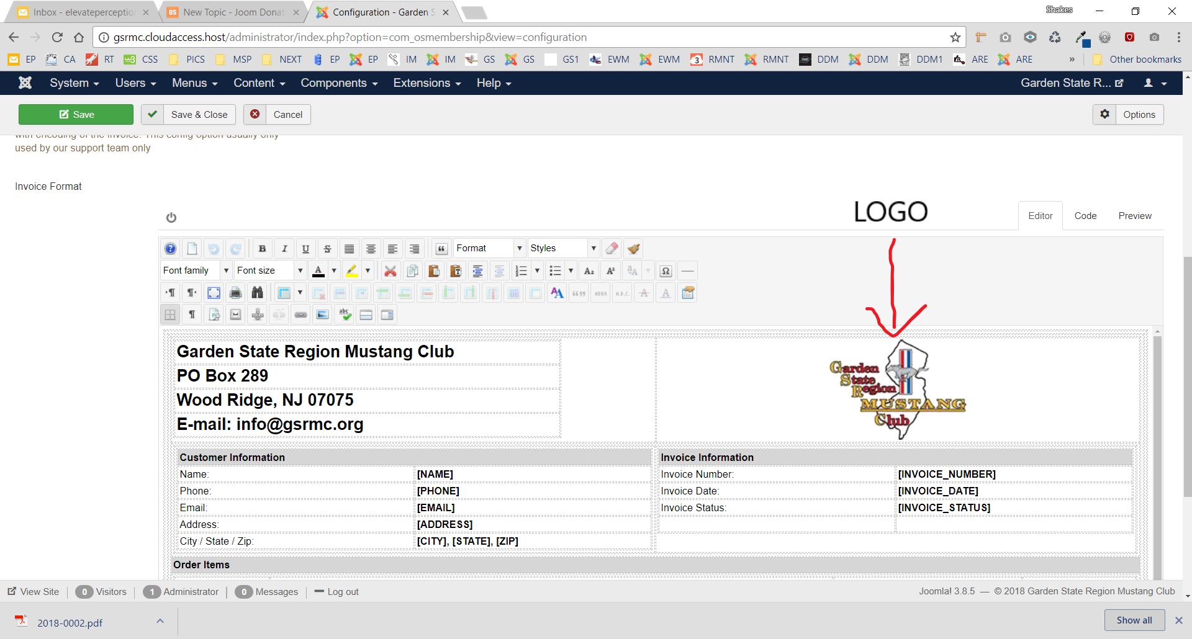Click Save & Close button
The image size is (1192, 639).
tap(189, 115)
